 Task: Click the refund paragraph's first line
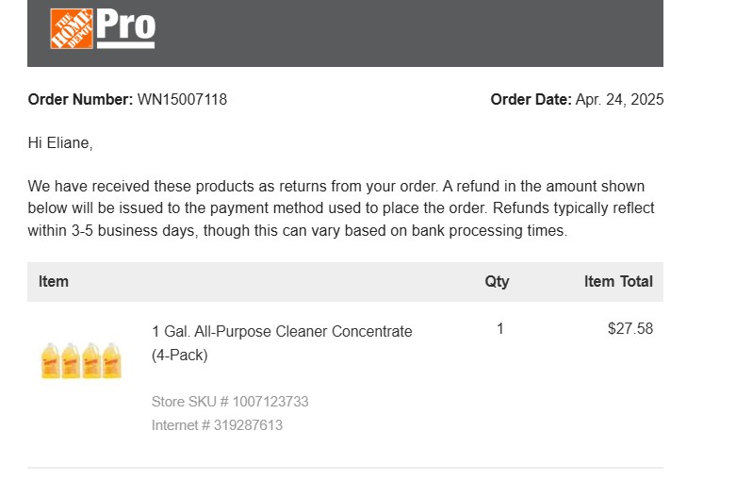pyautogui.click(x=336, y=186)
